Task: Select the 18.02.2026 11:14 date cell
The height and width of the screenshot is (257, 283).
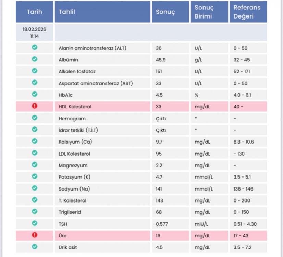Action: click(35, 33)
